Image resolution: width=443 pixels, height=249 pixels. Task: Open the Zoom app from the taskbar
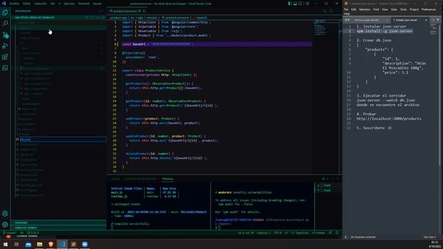84,244
